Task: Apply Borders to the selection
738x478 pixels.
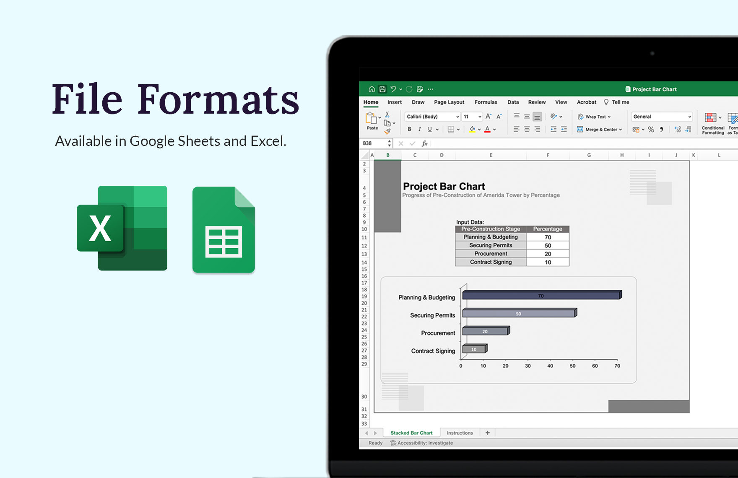Action: pyautogui.click(x=451, y=129)
